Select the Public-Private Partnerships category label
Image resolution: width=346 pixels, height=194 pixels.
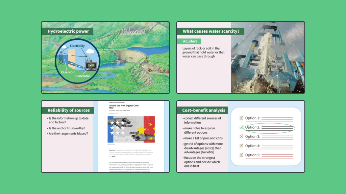tap(117, 102)
